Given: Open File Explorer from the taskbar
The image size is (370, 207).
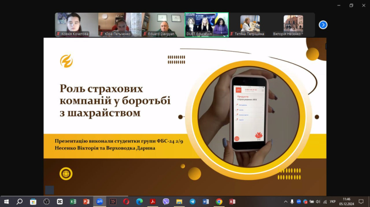Looking at the screenshot, I should [x=180, y=202].
